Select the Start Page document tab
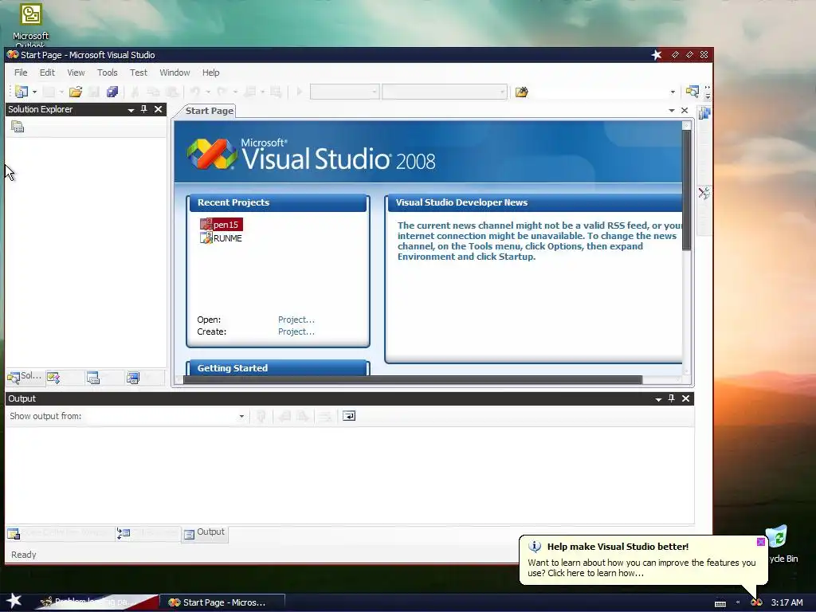The height and width of the screenshot is (612, 816). point(209,110)
